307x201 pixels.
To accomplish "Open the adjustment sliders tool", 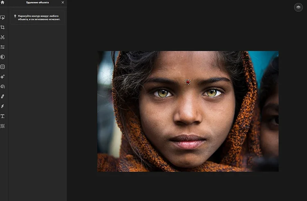I will pos(2,47).
